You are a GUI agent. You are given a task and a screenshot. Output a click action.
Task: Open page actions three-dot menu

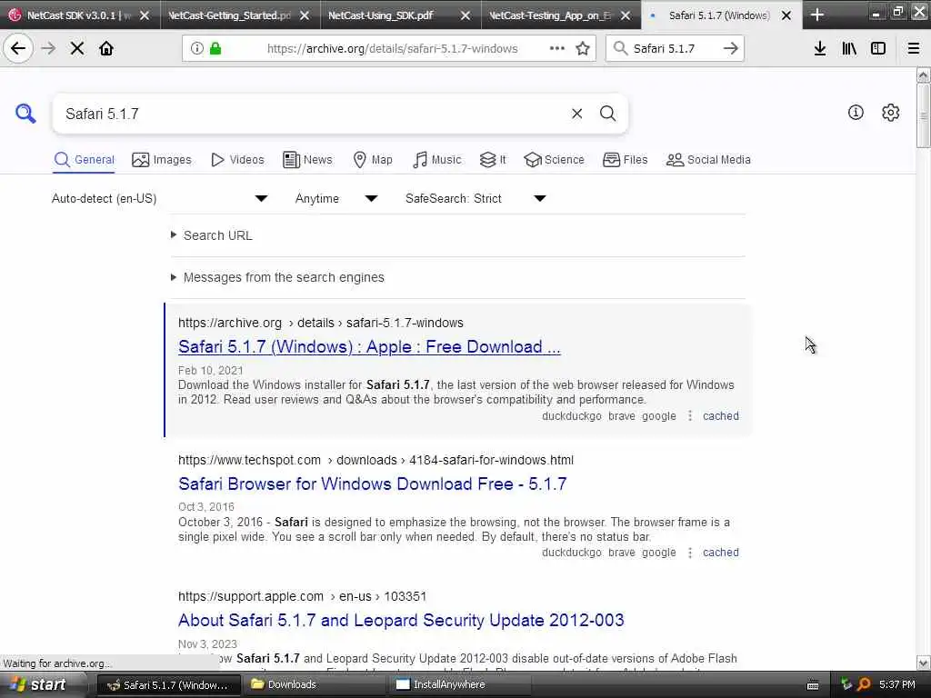(x=557, y=48)
